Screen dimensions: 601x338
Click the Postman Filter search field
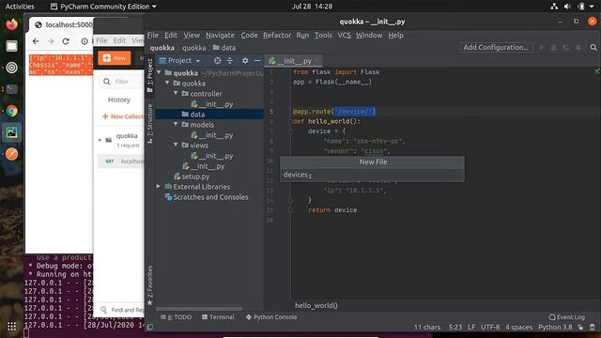(x=121, y=82)
